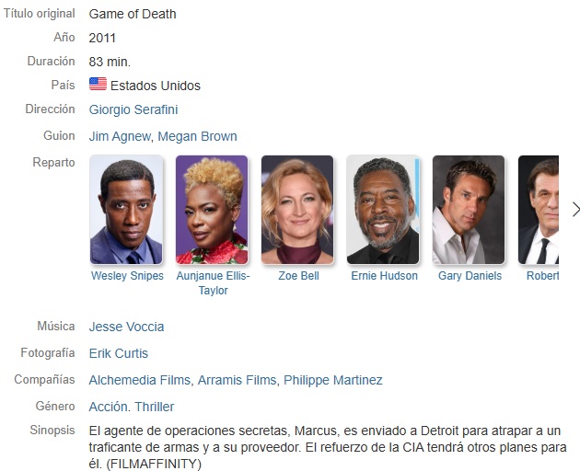Open Gary Daniels photo thumbnail
The width and height of the screenshot is (580, 471).
point(469,210)
